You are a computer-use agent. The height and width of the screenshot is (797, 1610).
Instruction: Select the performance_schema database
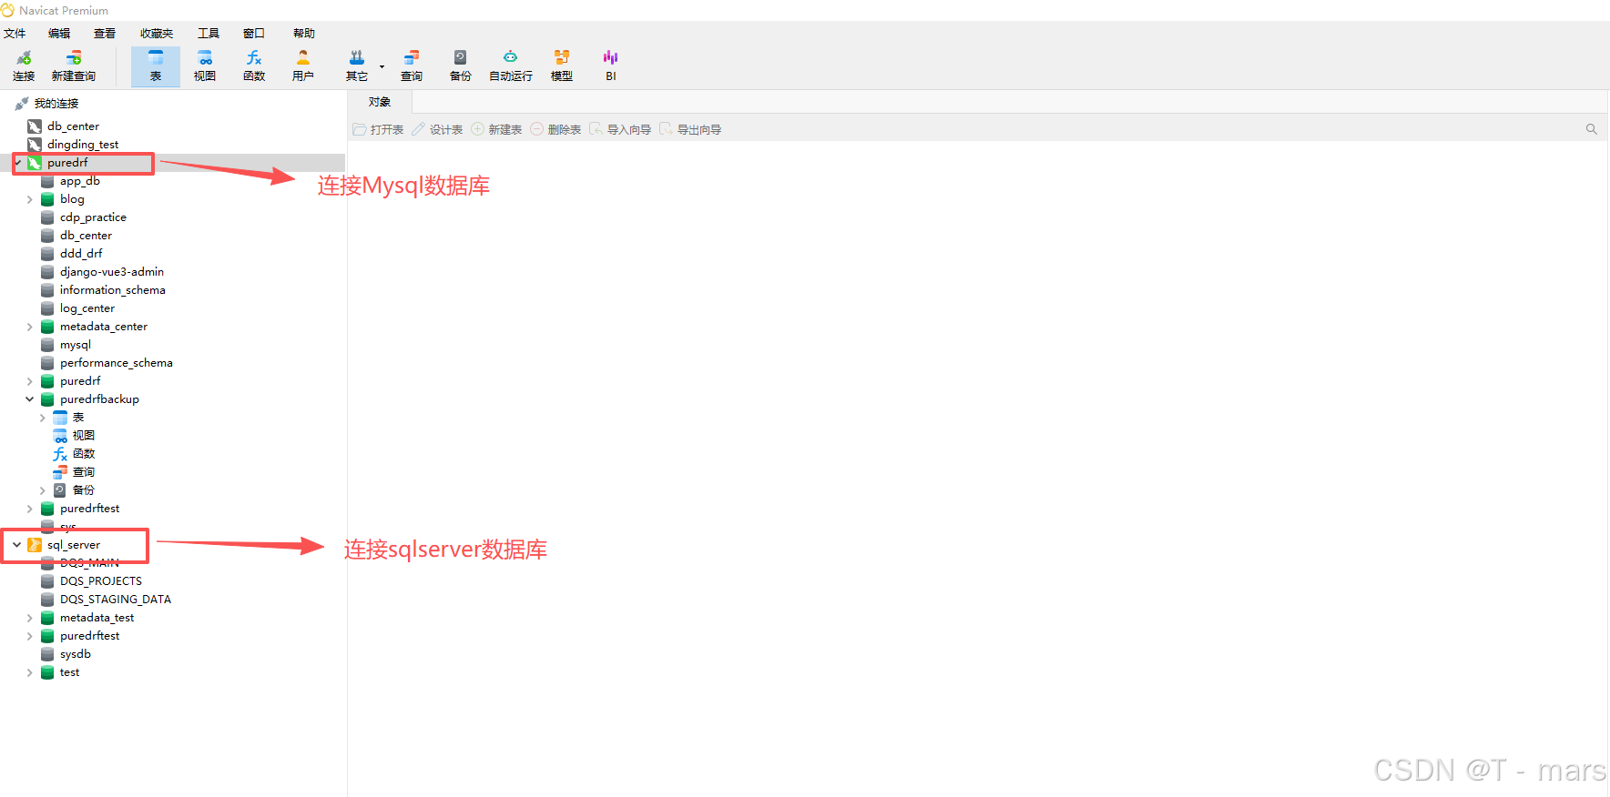pyautogui.click(x=117, y=363)
